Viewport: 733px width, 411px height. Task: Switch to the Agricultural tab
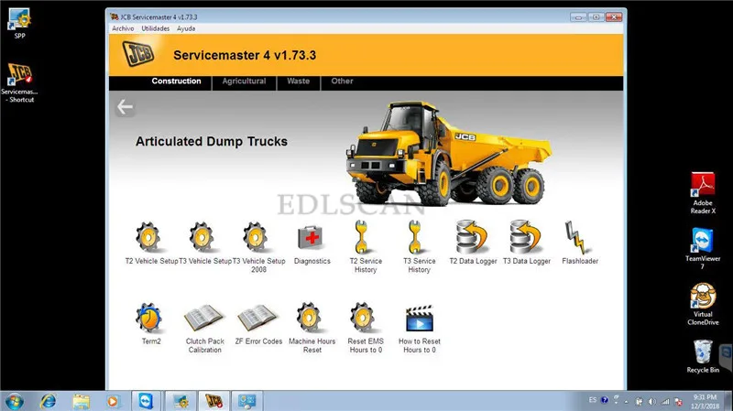[x=244, y=81]
